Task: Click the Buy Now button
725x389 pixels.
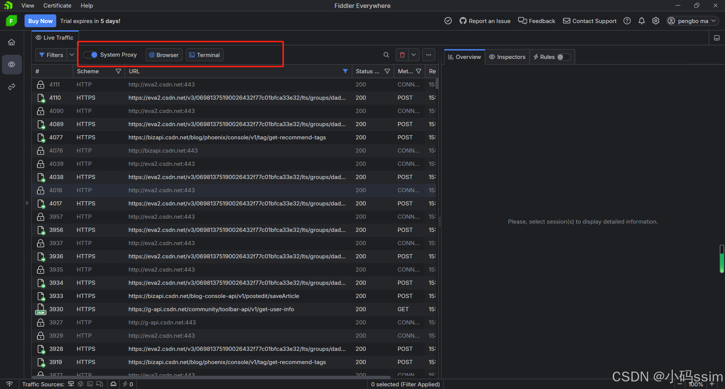Action: [x=40, y=21]
